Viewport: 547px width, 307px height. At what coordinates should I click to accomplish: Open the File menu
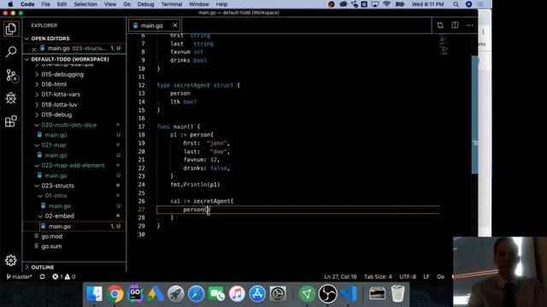[x=45, y=4]
